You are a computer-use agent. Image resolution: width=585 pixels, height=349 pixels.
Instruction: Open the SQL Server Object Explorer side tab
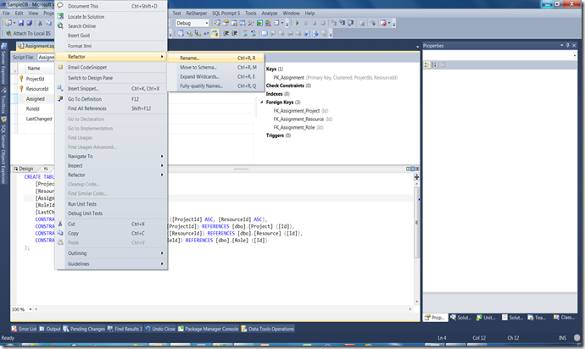pos(3,151)
